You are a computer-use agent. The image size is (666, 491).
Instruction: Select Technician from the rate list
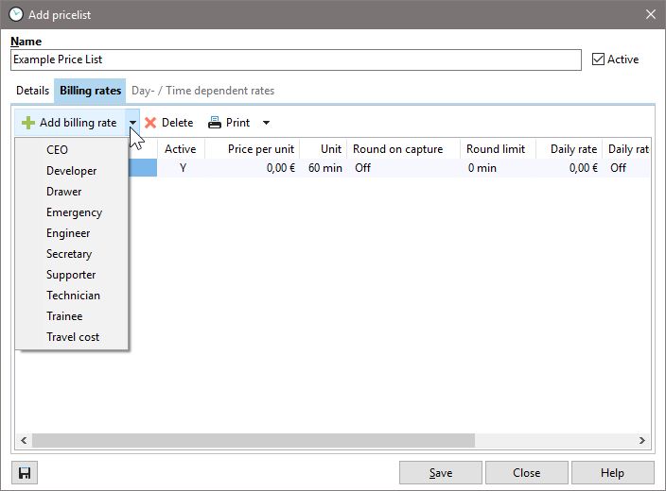[x=73, y=296]
